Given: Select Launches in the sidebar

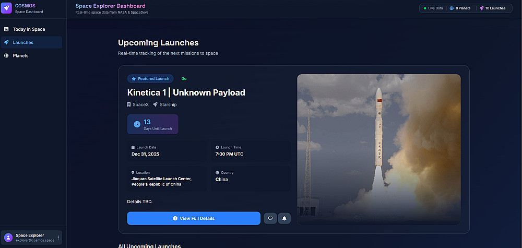Looking at the screenshot, I should tap(31, 43).
